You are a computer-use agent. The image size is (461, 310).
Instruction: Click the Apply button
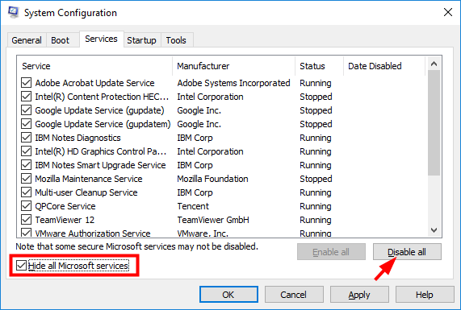(x=359, y=295)
